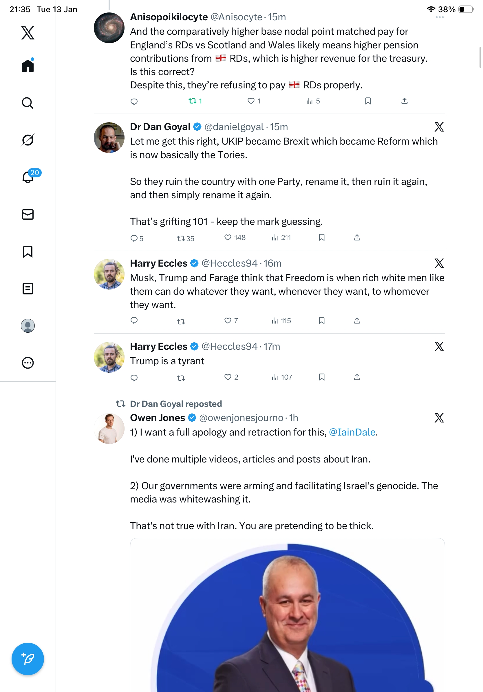Open the Lists icon in sidebar
The image size is (483, 692).
(x=28, y=288)
